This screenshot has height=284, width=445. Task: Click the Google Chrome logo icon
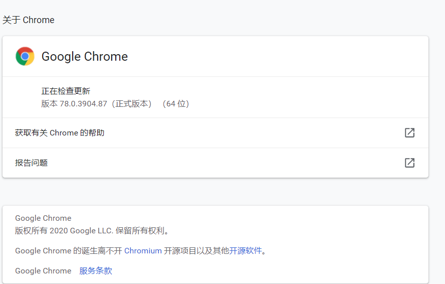(25, 56)
